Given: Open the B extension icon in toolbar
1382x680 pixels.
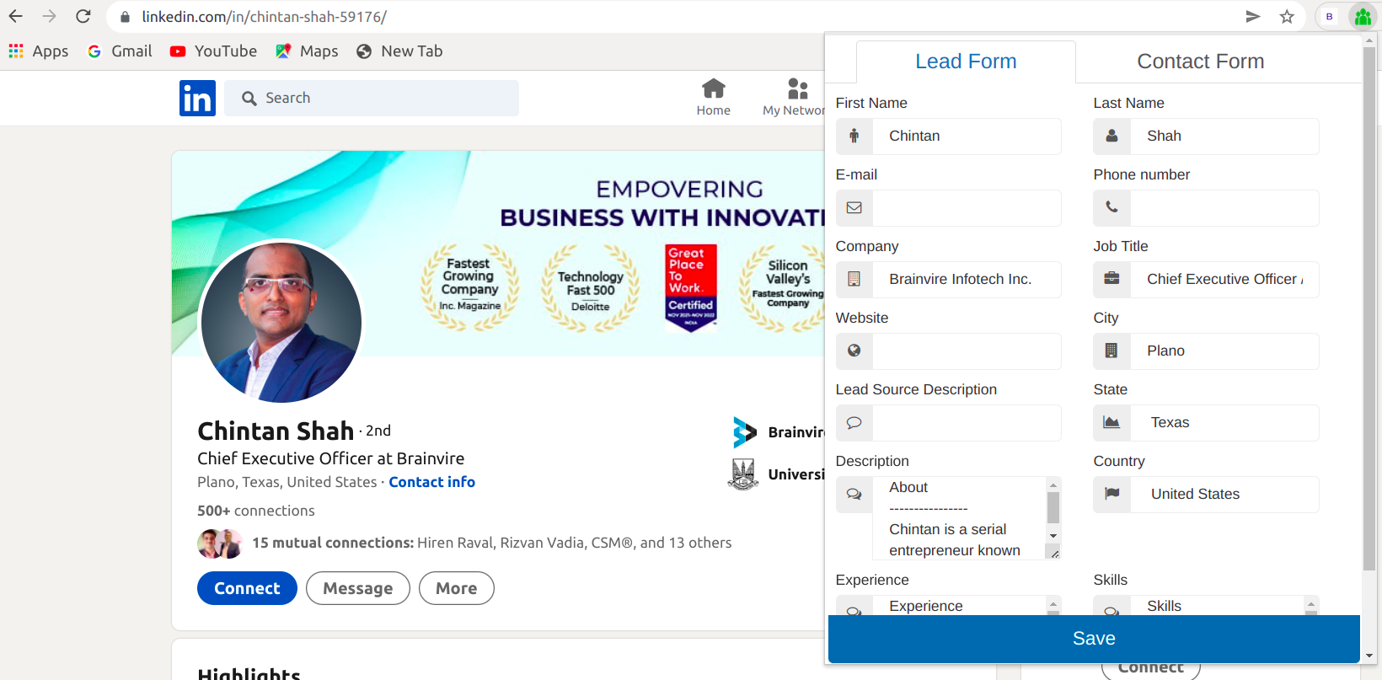Looking at the screenshot, I should (1330, 17).
